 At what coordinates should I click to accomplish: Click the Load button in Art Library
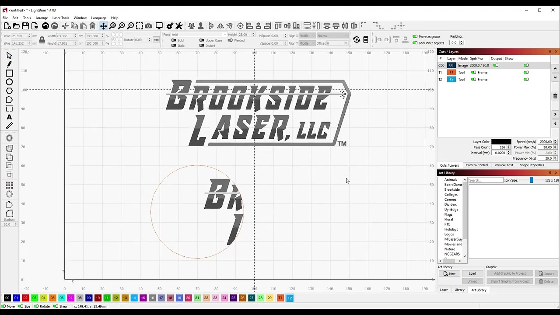pos(472,273)
